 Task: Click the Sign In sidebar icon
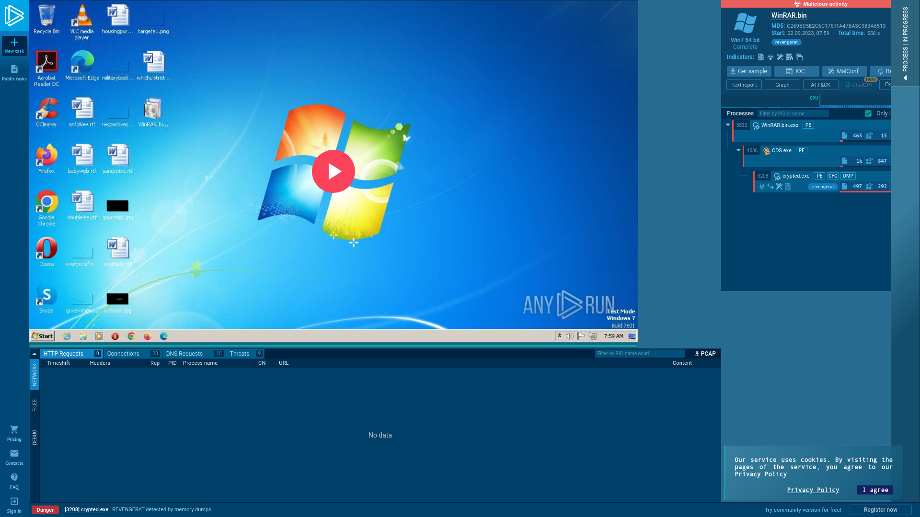pos(14,505)
